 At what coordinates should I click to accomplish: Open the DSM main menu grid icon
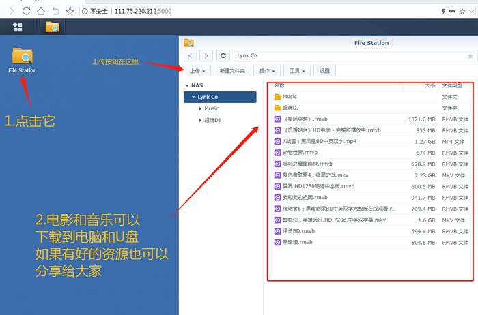(x=17, y=27)
